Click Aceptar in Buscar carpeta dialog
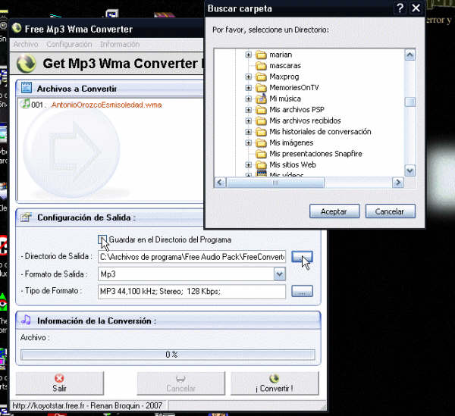The image size is (455, 416). [334, 211]
